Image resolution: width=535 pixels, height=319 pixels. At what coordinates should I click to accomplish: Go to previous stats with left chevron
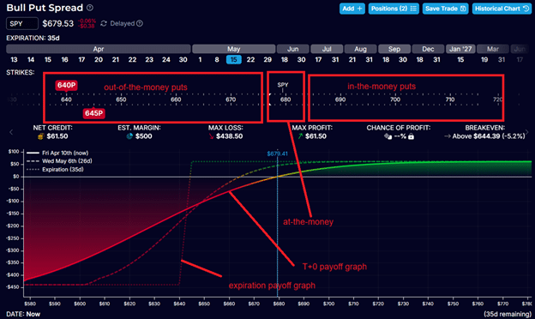coord(11,132)
